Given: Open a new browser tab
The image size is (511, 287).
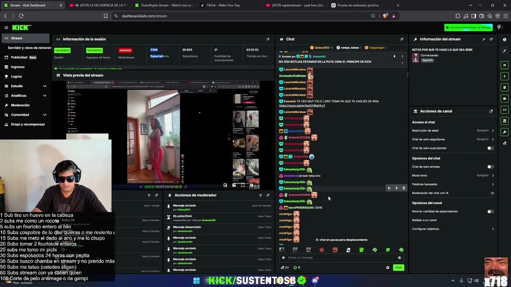Looking at the screenshot, I should point(398,5).
